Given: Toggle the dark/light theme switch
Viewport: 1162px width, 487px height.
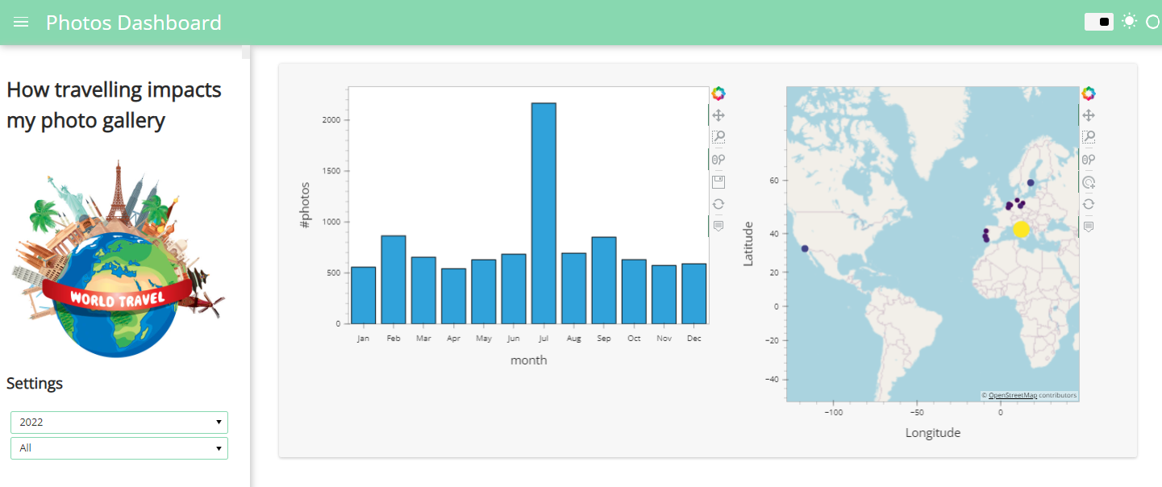Looking at the screenshot, I should coord(1099,22).
